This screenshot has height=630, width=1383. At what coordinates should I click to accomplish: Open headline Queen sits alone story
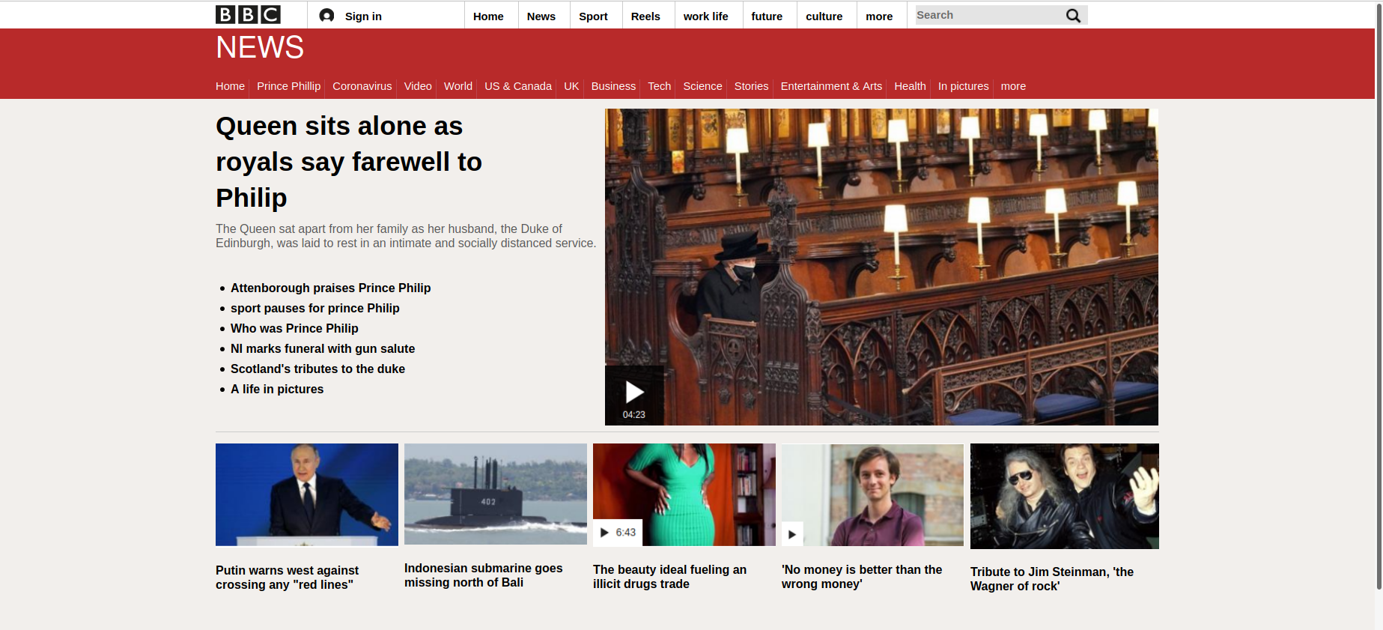click(x=349, y=162)
